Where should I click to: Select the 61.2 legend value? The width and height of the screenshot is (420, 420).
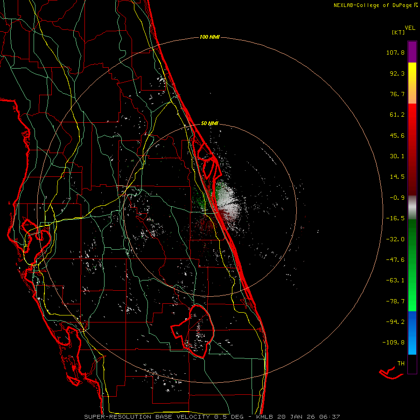pyautogui.click(x=397, y=115)
